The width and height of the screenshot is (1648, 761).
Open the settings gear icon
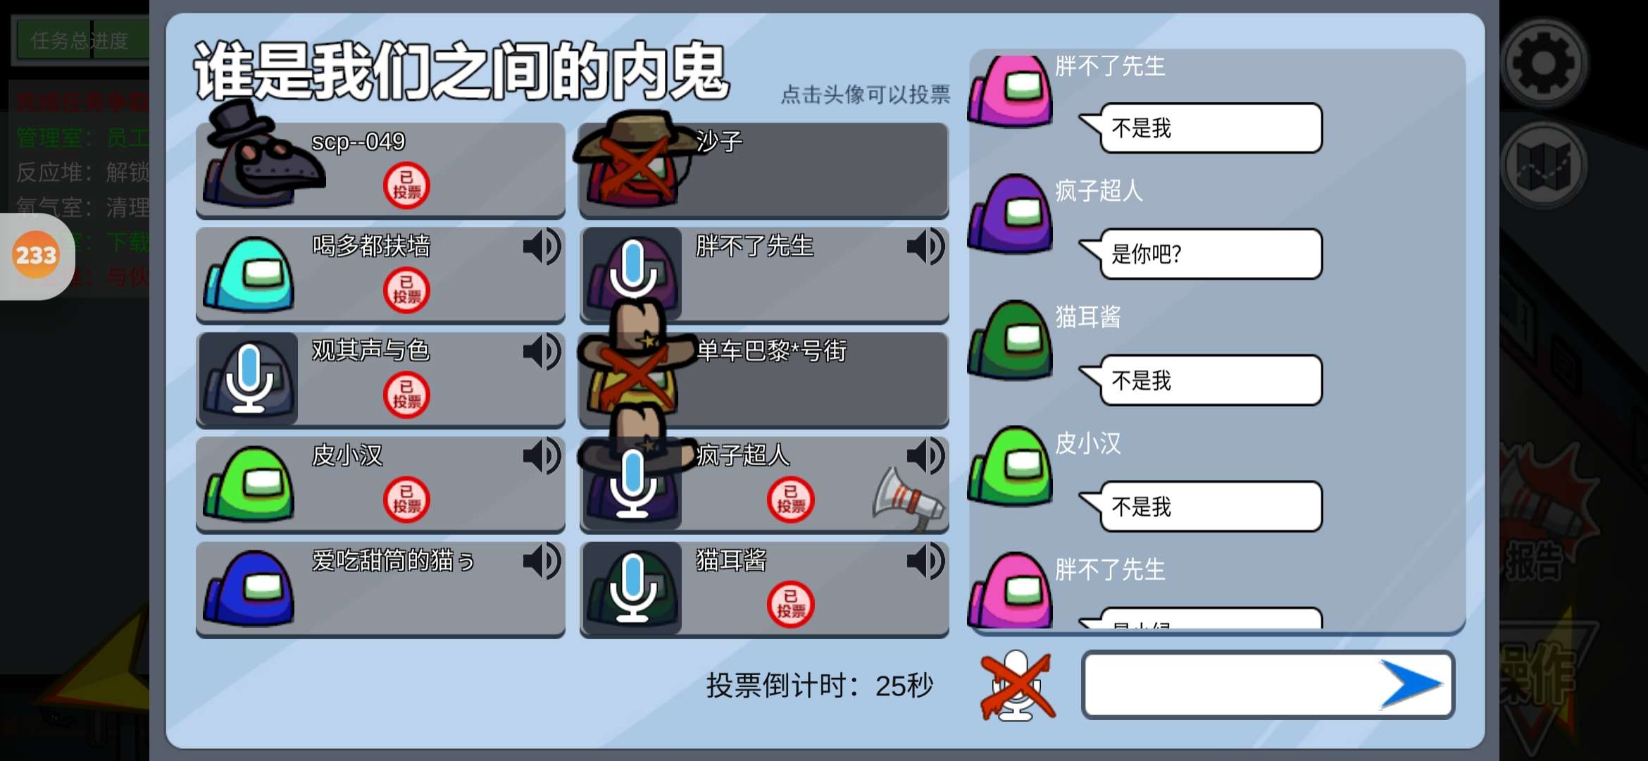pyautogui.click(x=1544, y=63)
